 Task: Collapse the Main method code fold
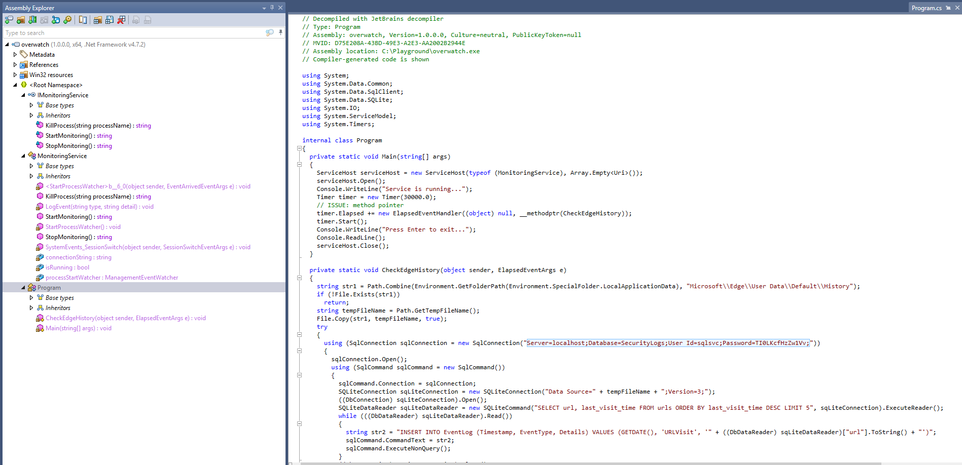[x=299, y=165]
